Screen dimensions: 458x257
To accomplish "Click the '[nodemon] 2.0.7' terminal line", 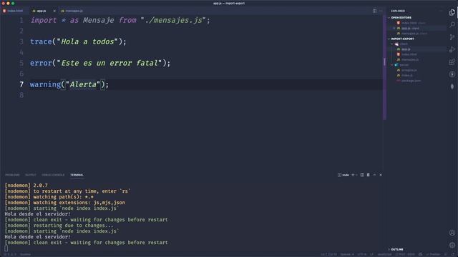I will coord(26,186).
